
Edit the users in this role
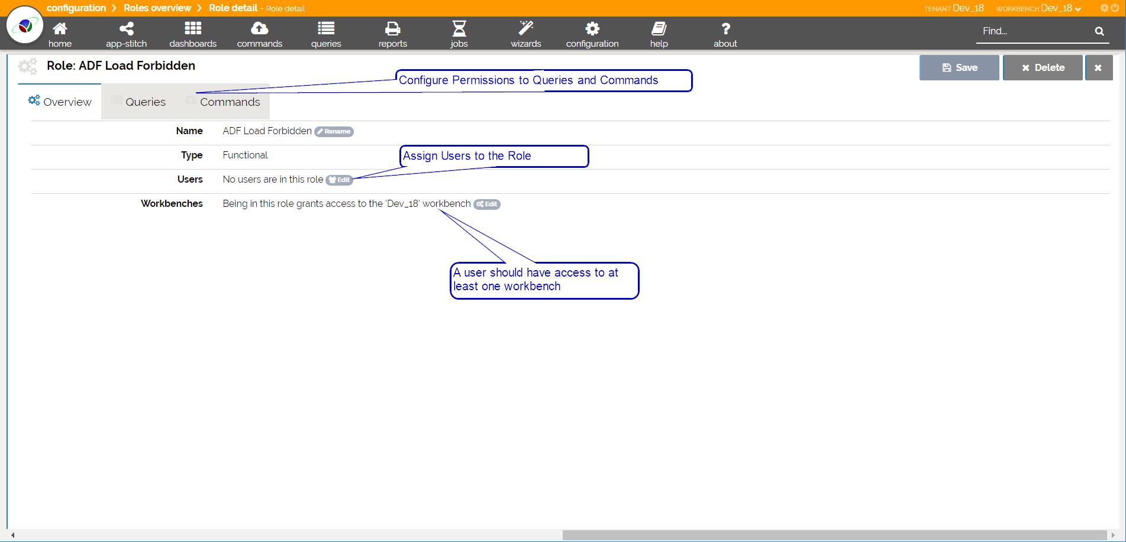coord(340,180)
